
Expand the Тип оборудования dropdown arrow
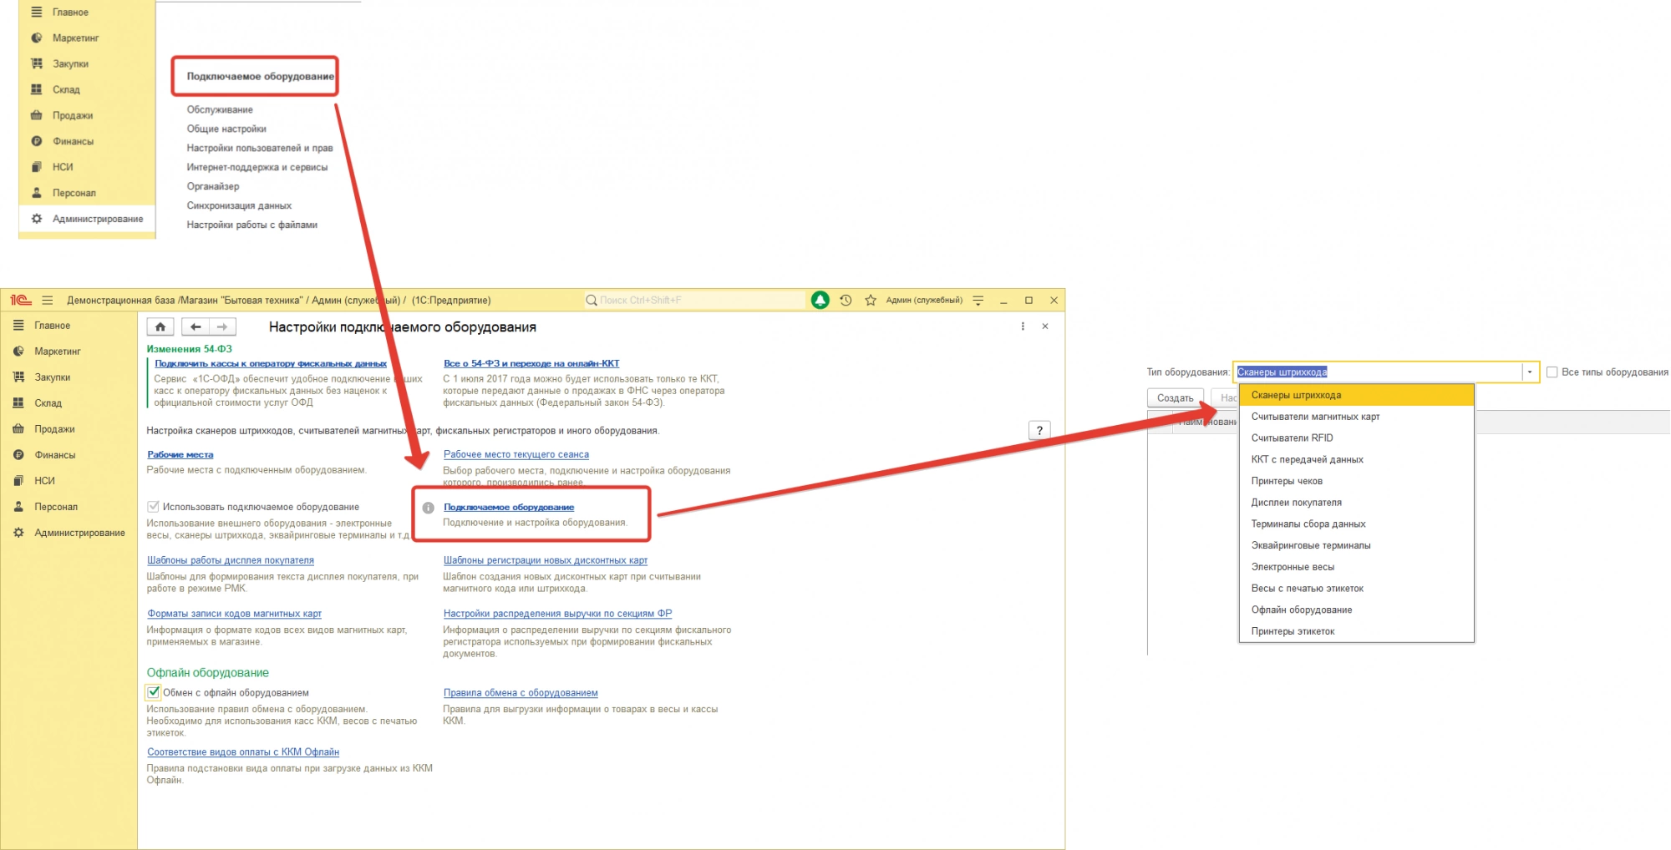pyautogui.click(x=1530, y=372)
